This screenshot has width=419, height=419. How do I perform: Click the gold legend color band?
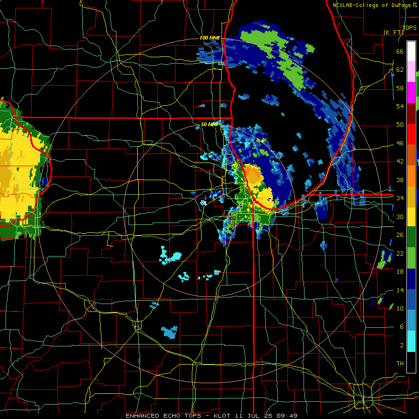tap(411, 197)
